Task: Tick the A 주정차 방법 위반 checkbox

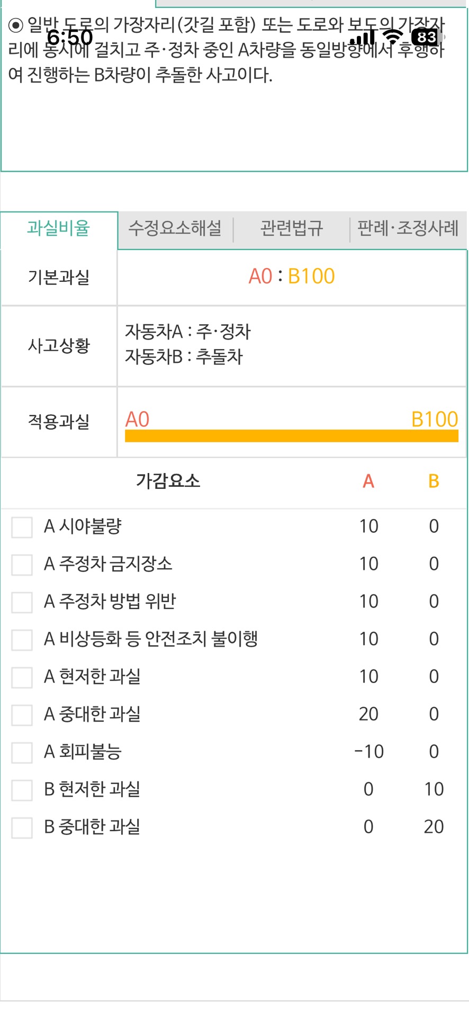Action: coord(22,602)
